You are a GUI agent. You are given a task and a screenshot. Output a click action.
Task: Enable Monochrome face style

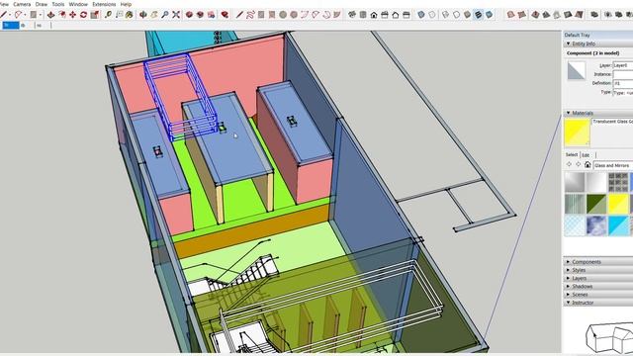[x=489, y=15]
